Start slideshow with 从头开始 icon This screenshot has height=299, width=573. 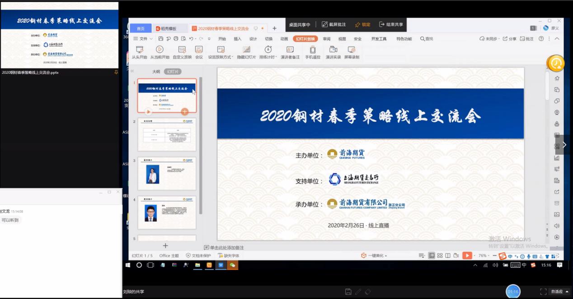click(x=139, y=49)
